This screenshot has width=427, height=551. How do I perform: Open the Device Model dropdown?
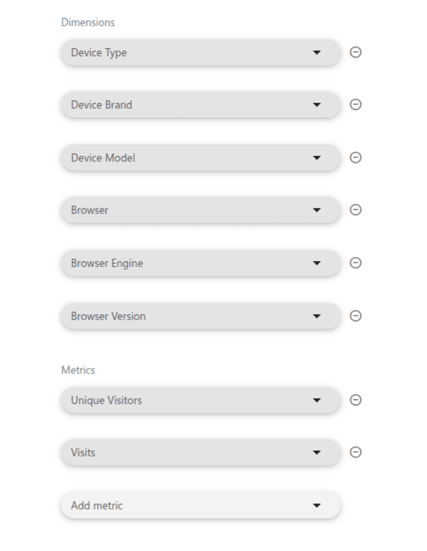200,158
